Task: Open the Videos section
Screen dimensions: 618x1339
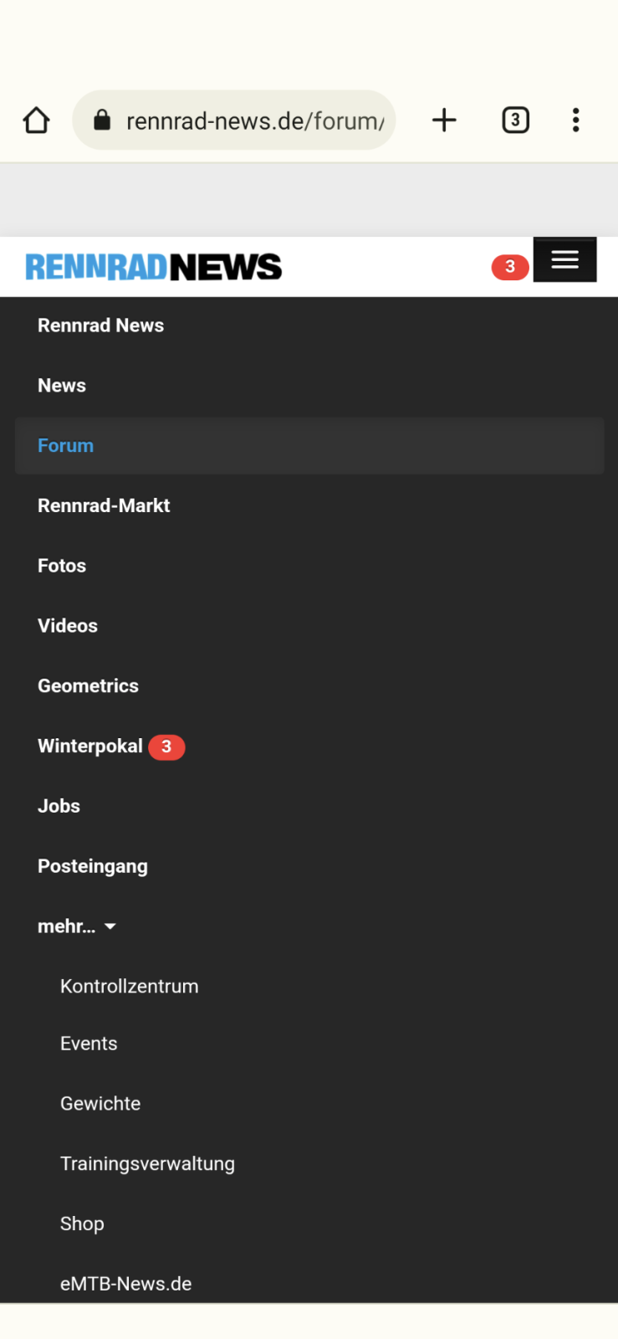Action: pos(68,626)
